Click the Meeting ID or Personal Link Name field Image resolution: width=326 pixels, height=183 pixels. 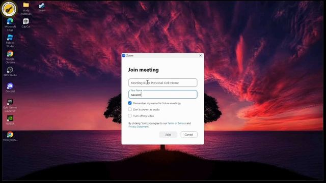(x=163, y=83)
